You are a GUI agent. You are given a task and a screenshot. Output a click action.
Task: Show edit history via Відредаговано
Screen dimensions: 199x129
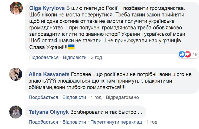pos(122,97)
